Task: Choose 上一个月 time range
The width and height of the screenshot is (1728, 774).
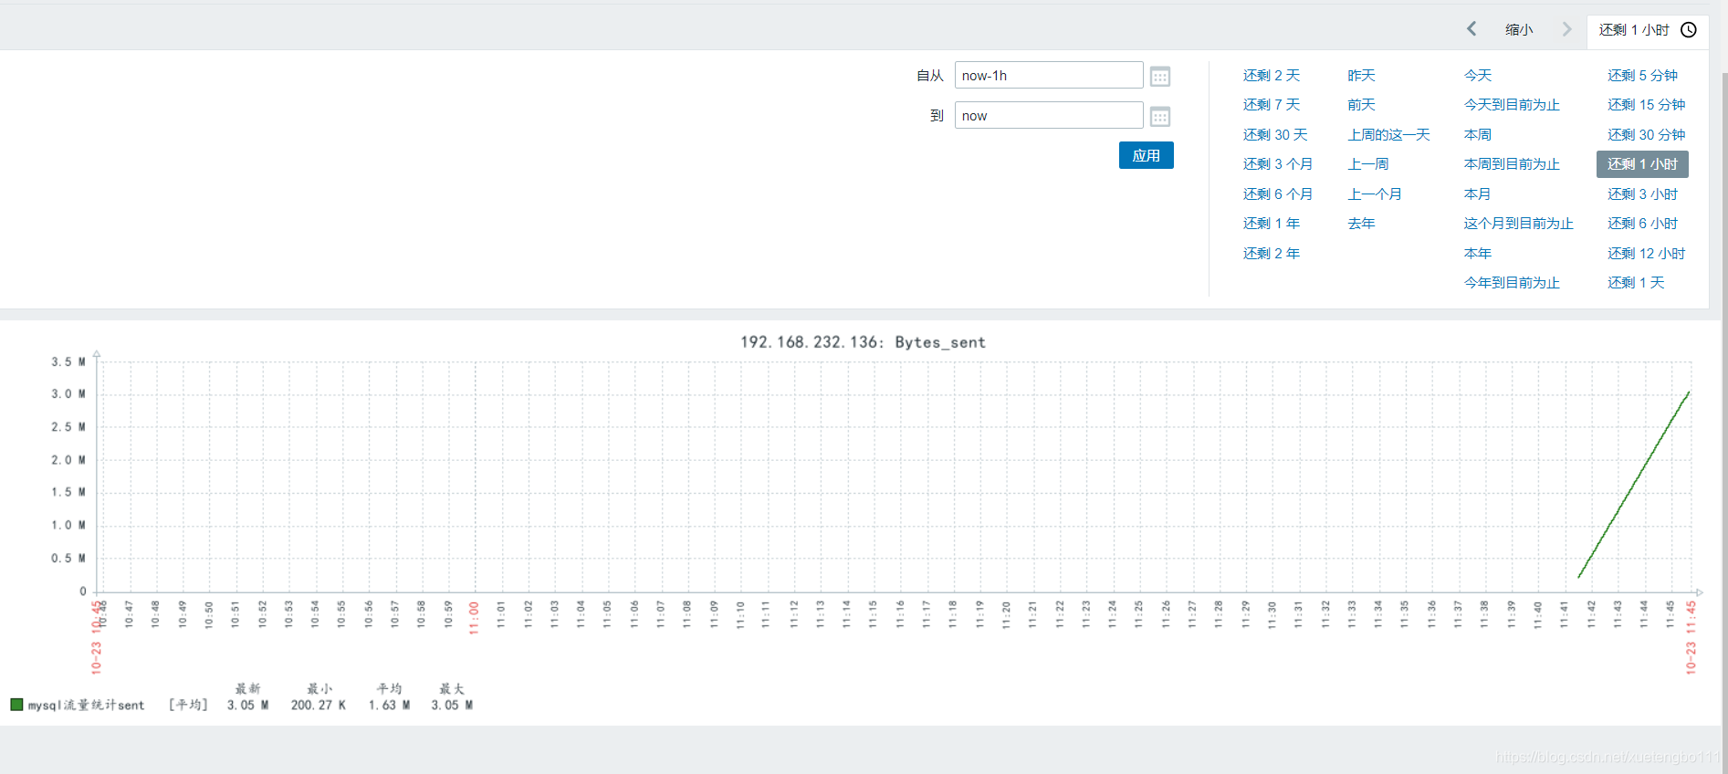Action: pyautogui.click(x=1375, y=194)
